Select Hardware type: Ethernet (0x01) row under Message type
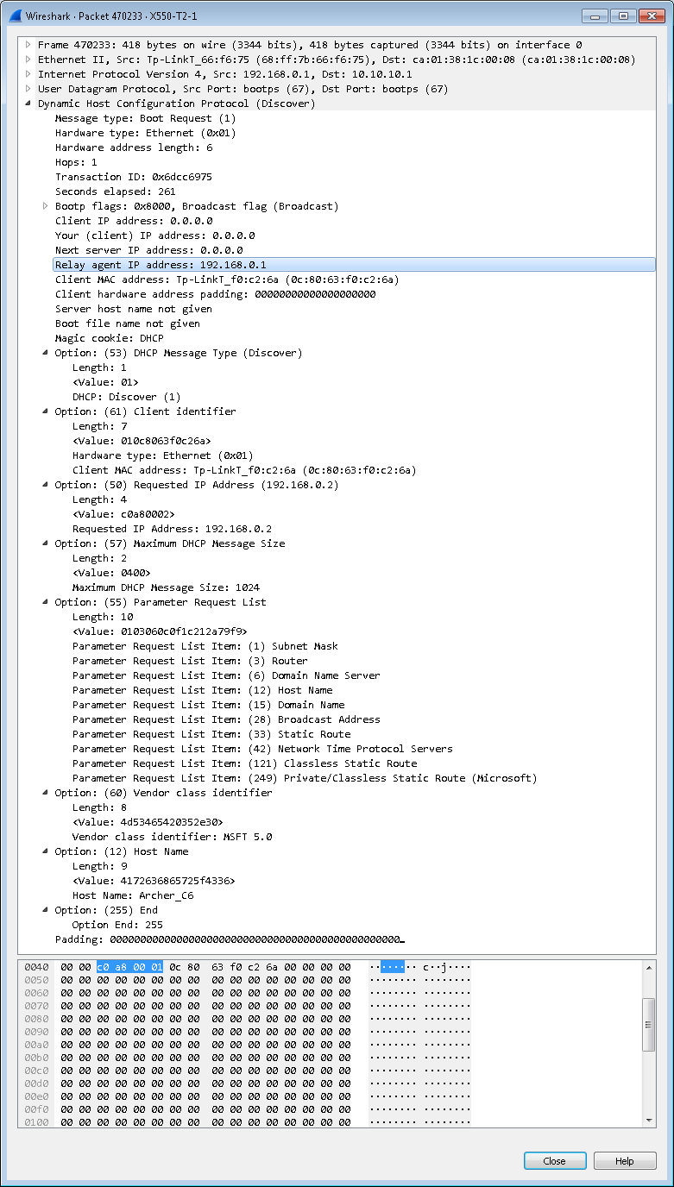 (x=145, y=133)
